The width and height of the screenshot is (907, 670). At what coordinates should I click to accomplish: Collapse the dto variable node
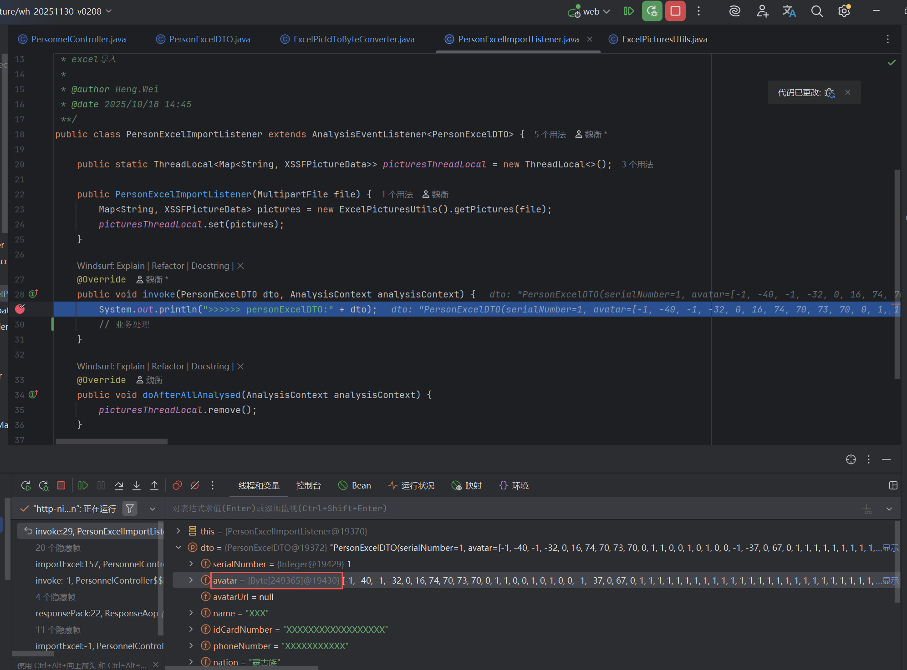[178, 547]
